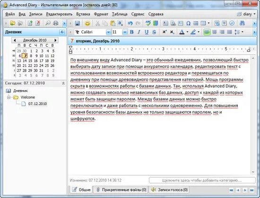Viewport: 260px width, 198px height.
Task: Justify the paragraph text
Action: point(229,32)
